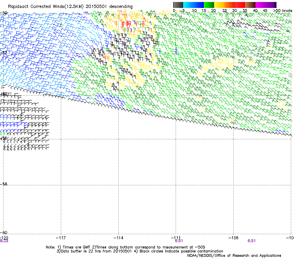Click the magenta 40-45 knots legend segment
This screenshot has width=294, height=258.
pyautogui.click(x=261, y=5)
